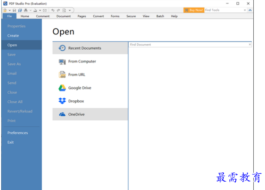Switch to the Forms tab
The height and width of the screenshot is (190, 265).
coord(115,16)
